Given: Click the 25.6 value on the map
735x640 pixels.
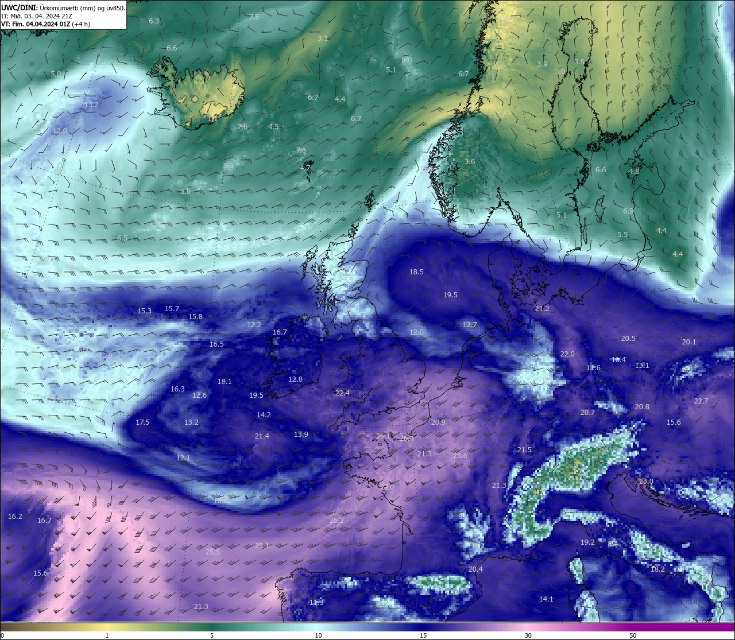Looking at the screenshot, I should pos(460,456).
